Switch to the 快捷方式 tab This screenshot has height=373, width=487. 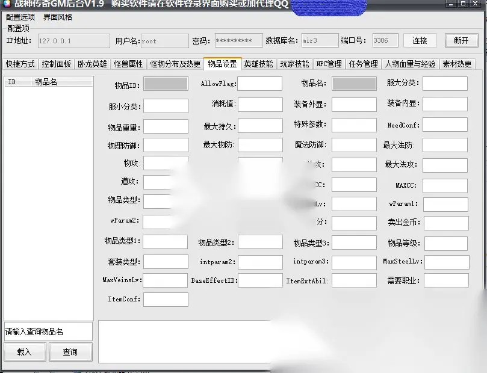(20, 64)
